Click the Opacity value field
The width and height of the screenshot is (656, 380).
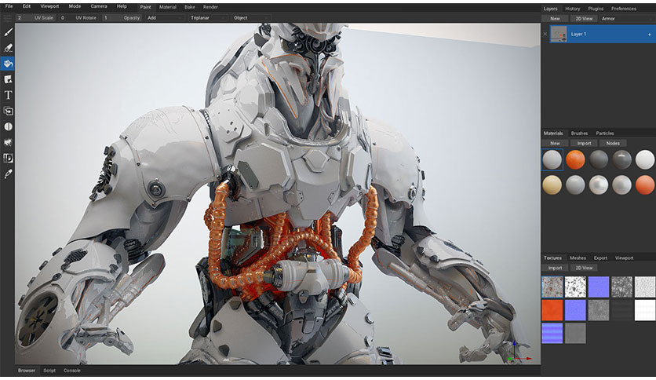[x=122, y=17]
